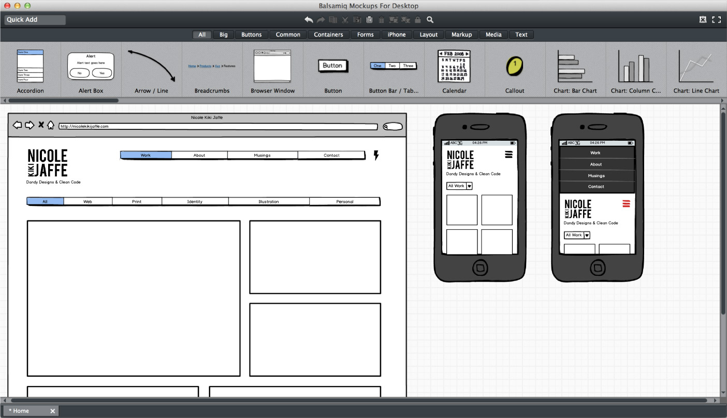
Task: Open the zoom magnifier tool
Action: pos(430,20)
